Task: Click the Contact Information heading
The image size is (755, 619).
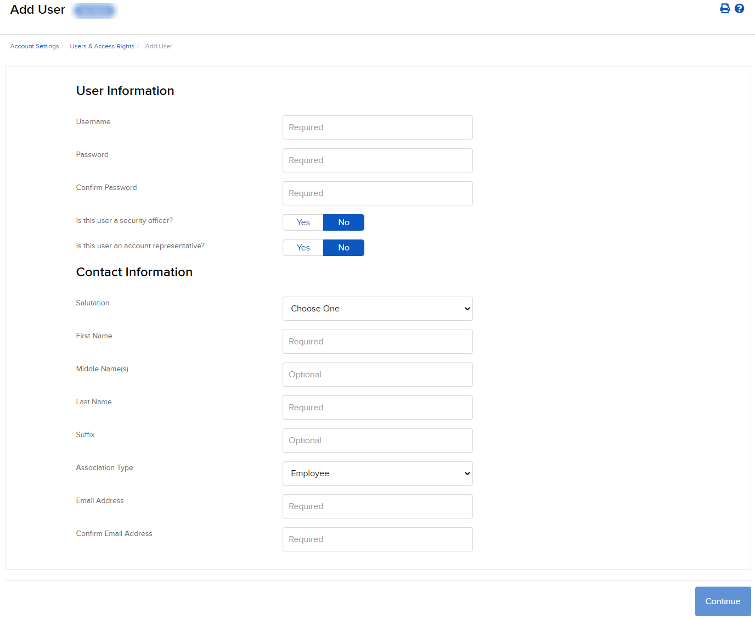Action: (x=134, y=272)
